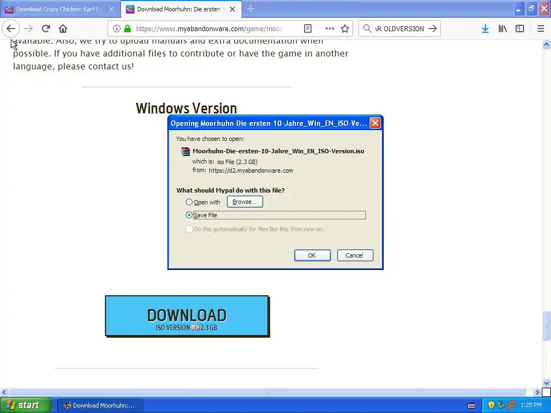Click Browse button in dialog

(x=245, y=202)
